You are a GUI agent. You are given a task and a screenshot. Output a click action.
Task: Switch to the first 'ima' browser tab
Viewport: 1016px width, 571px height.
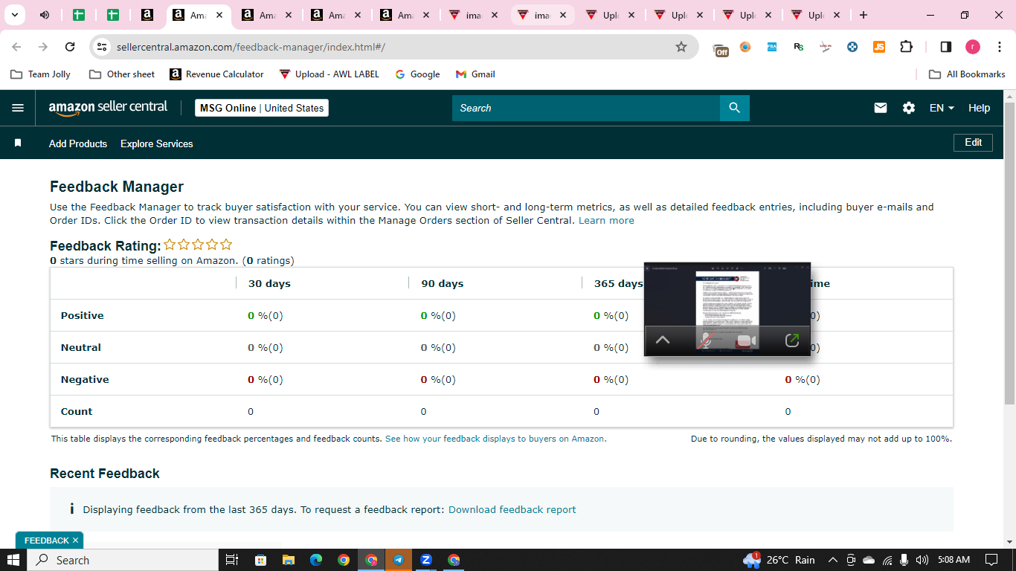click(x=472, y=15)
